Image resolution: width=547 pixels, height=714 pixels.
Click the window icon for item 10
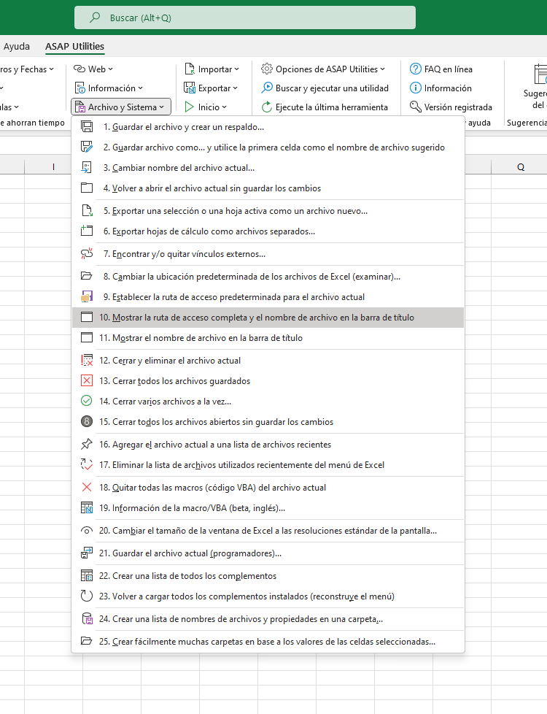(87, 318)
